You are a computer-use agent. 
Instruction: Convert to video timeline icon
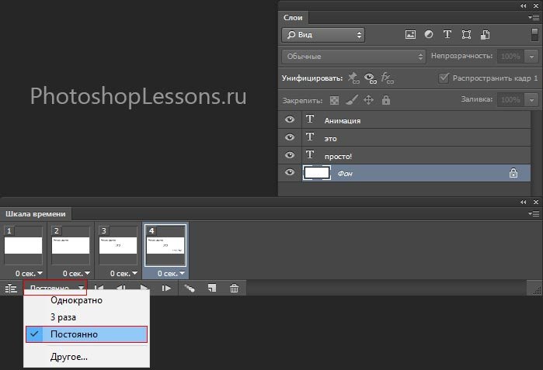pos(10,289)
